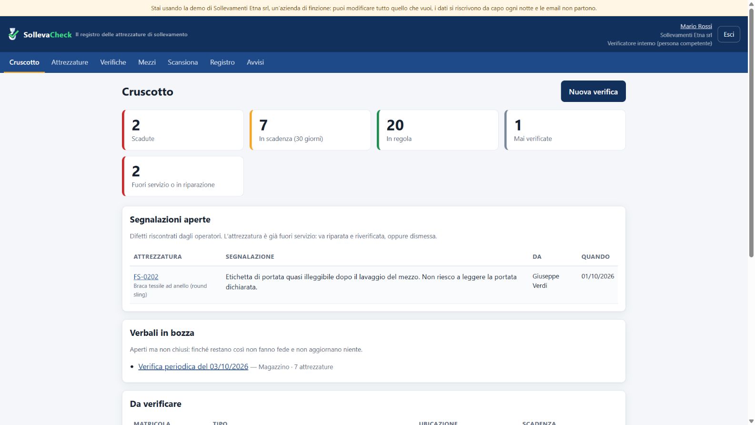
Task: Select the Scadute summary card
Action: tap(183, 130)
